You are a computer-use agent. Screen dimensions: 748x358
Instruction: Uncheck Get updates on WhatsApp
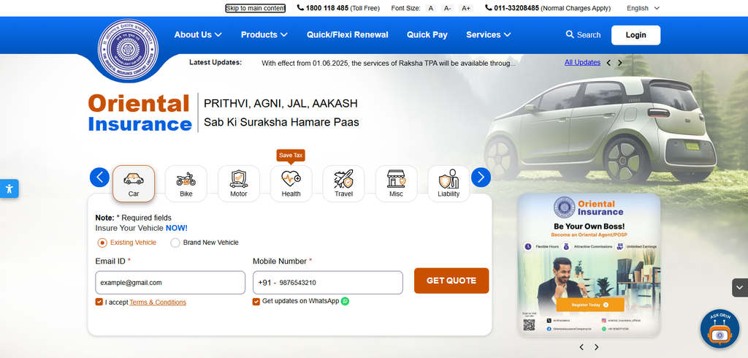click(x=256, y=301)
